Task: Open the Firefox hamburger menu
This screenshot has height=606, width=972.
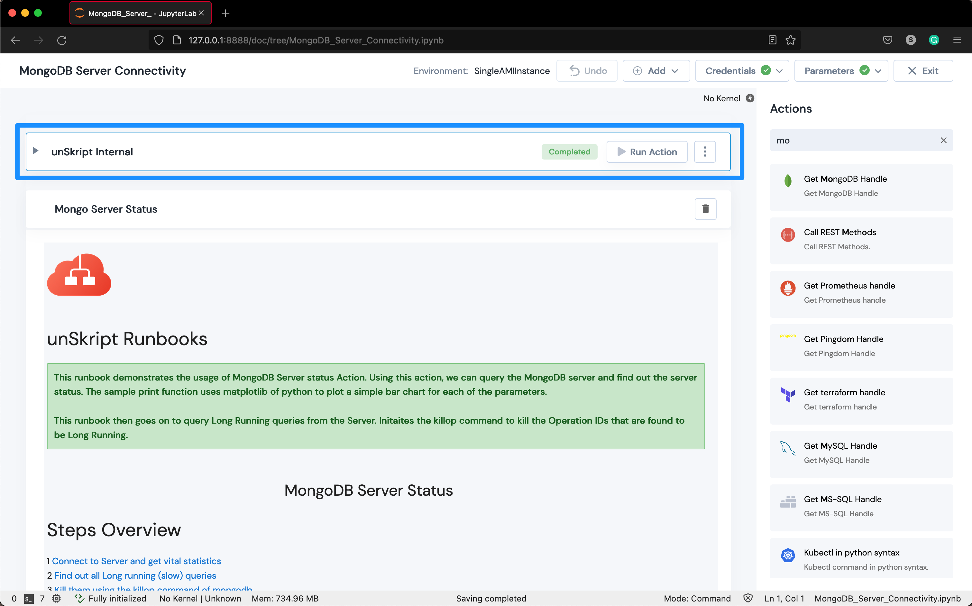Action: [x=957, y=40]
